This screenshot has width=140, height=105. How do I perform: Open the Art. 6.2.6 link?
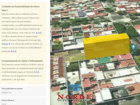38,33
